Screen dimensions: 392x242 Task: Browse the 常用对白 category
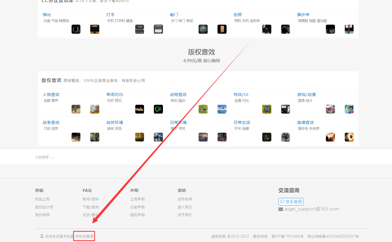pos(115,94)
